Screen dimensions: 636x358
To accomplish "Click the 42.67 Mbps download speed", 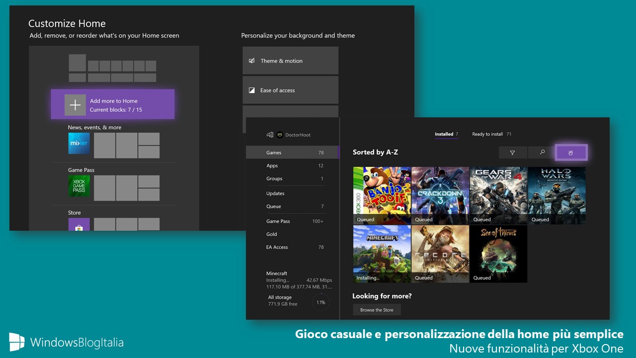I will pos(319,280).
